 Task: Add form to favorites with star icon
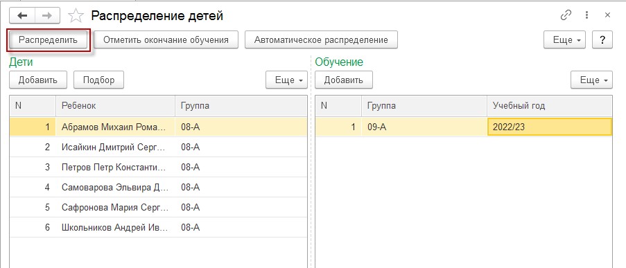point(76,16)
